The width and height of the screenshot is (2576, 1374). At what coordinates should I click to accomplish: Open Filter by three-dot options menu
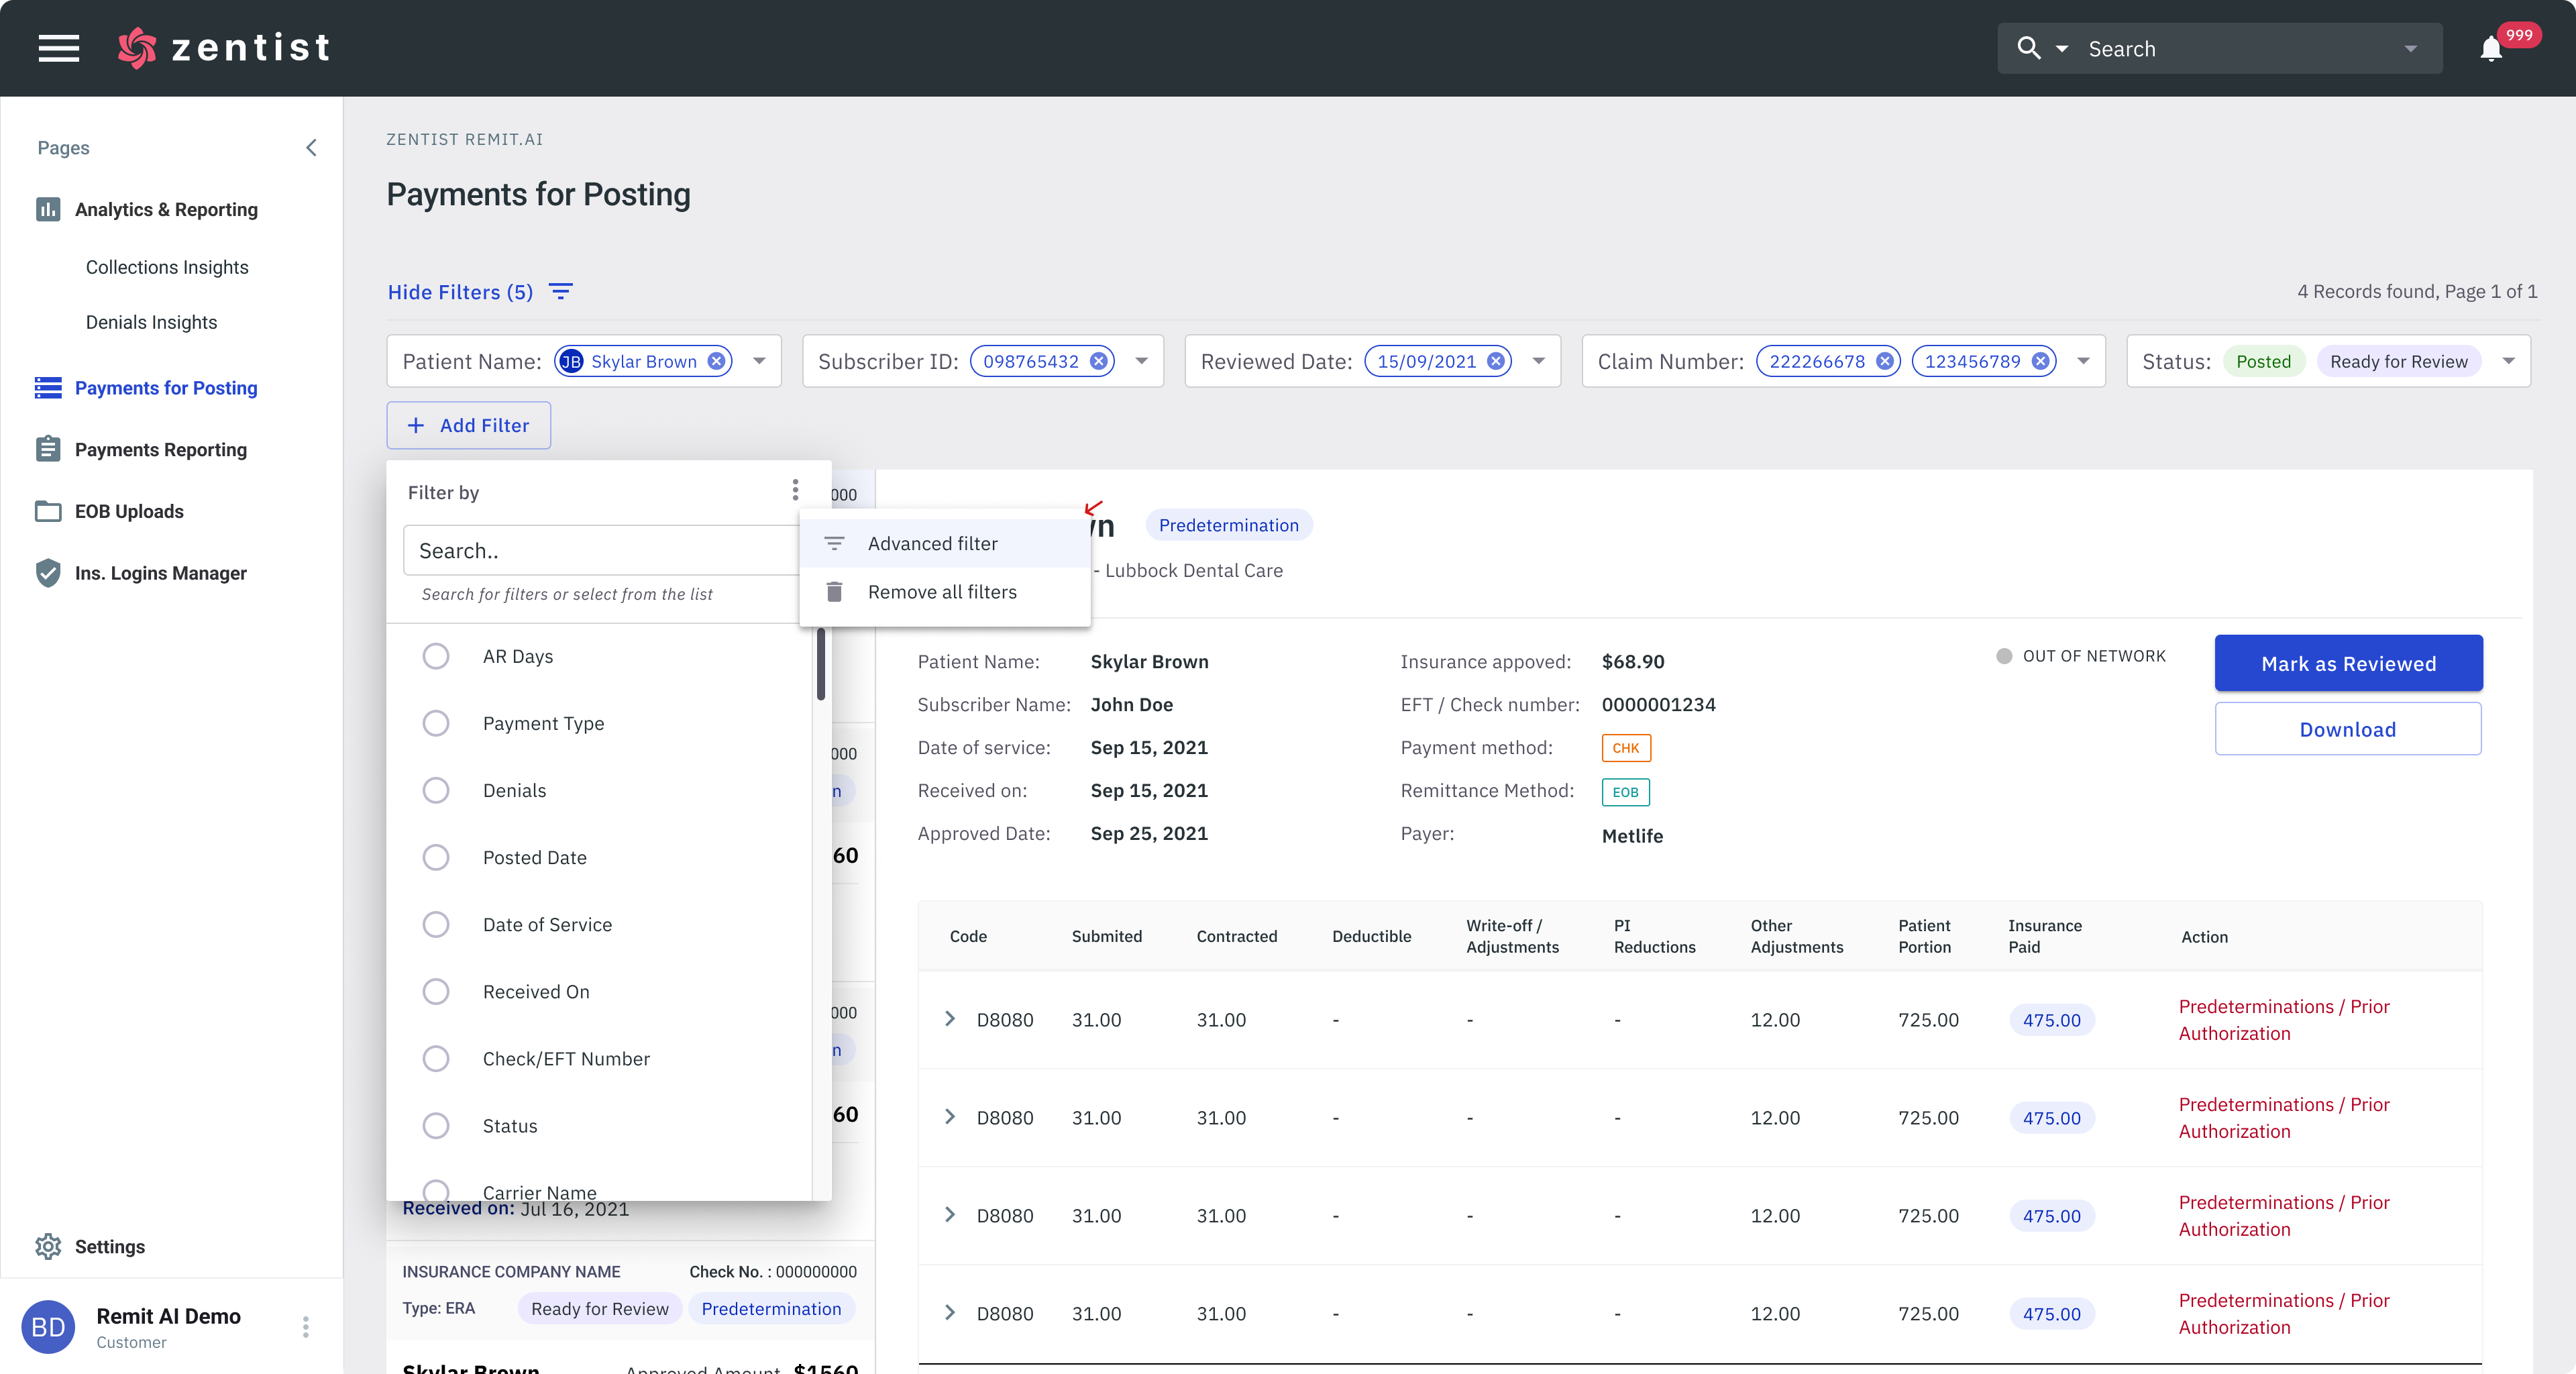click(x=795, y=490)
